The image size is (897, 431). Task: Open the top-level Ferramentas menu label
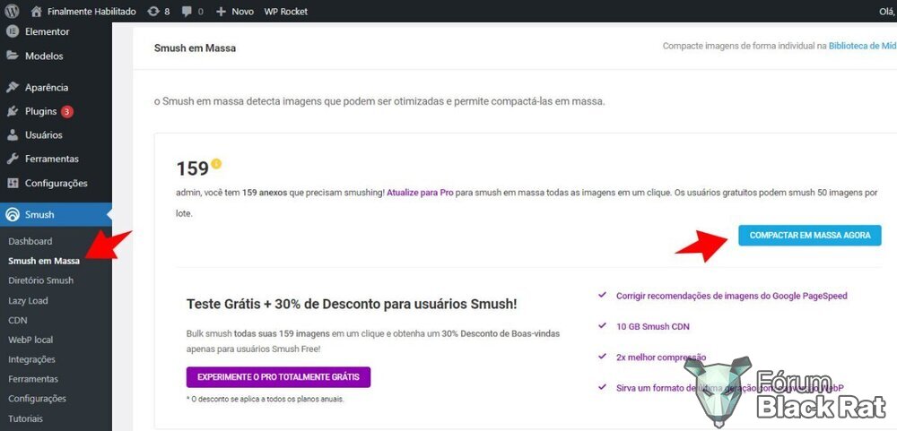(x=52, y=159)
